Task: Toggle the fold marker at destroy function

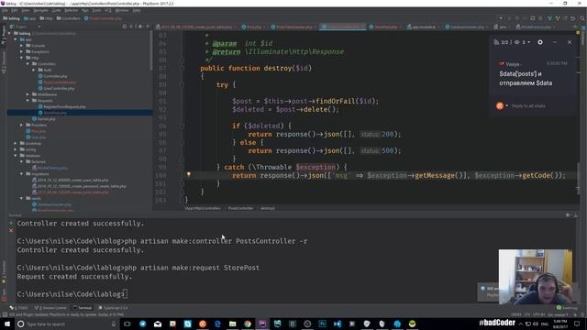Action: tap(182, 68)
